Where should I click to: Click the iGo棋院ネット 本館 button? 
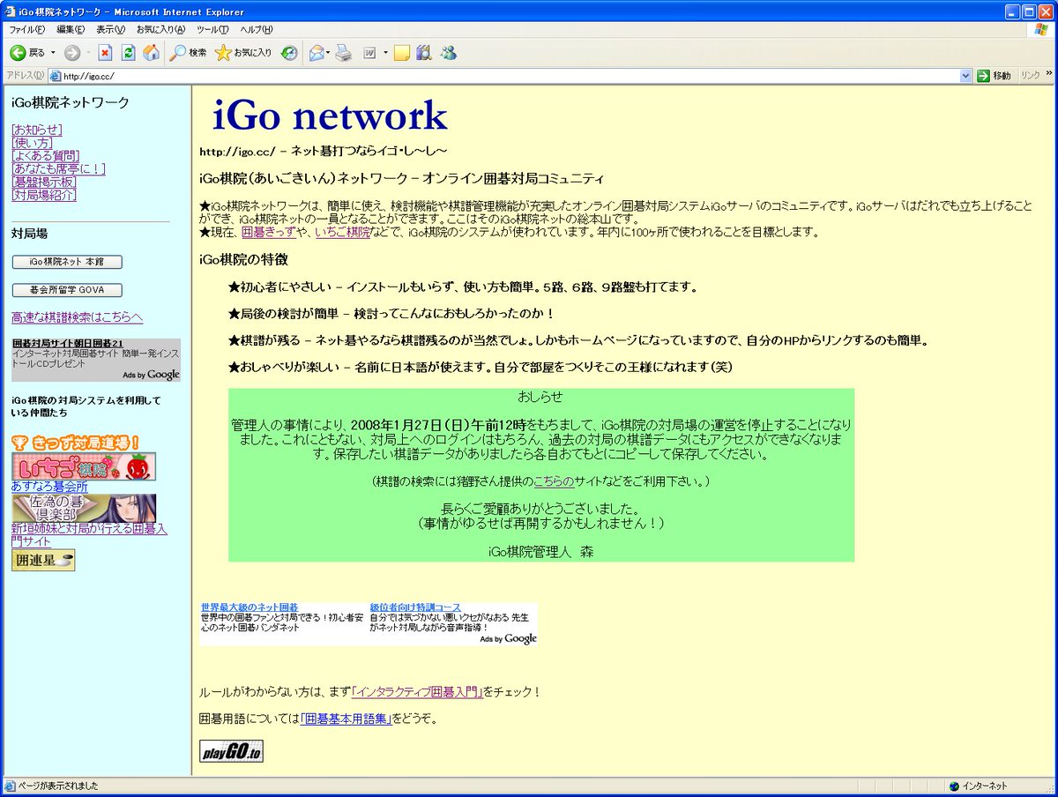[67, 262]
